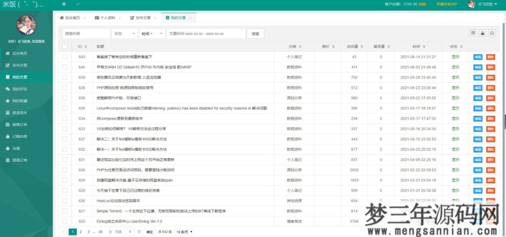This screenshot has height=237, width=506.
Task: Toggle the select-all header checkbox
Action: pos(65,47)
